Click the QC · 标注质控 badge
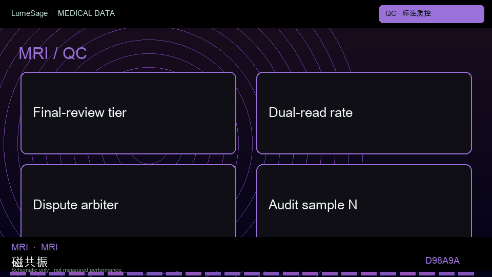The width and height of the screenshot is (492, 277). (x=432, y=14)
